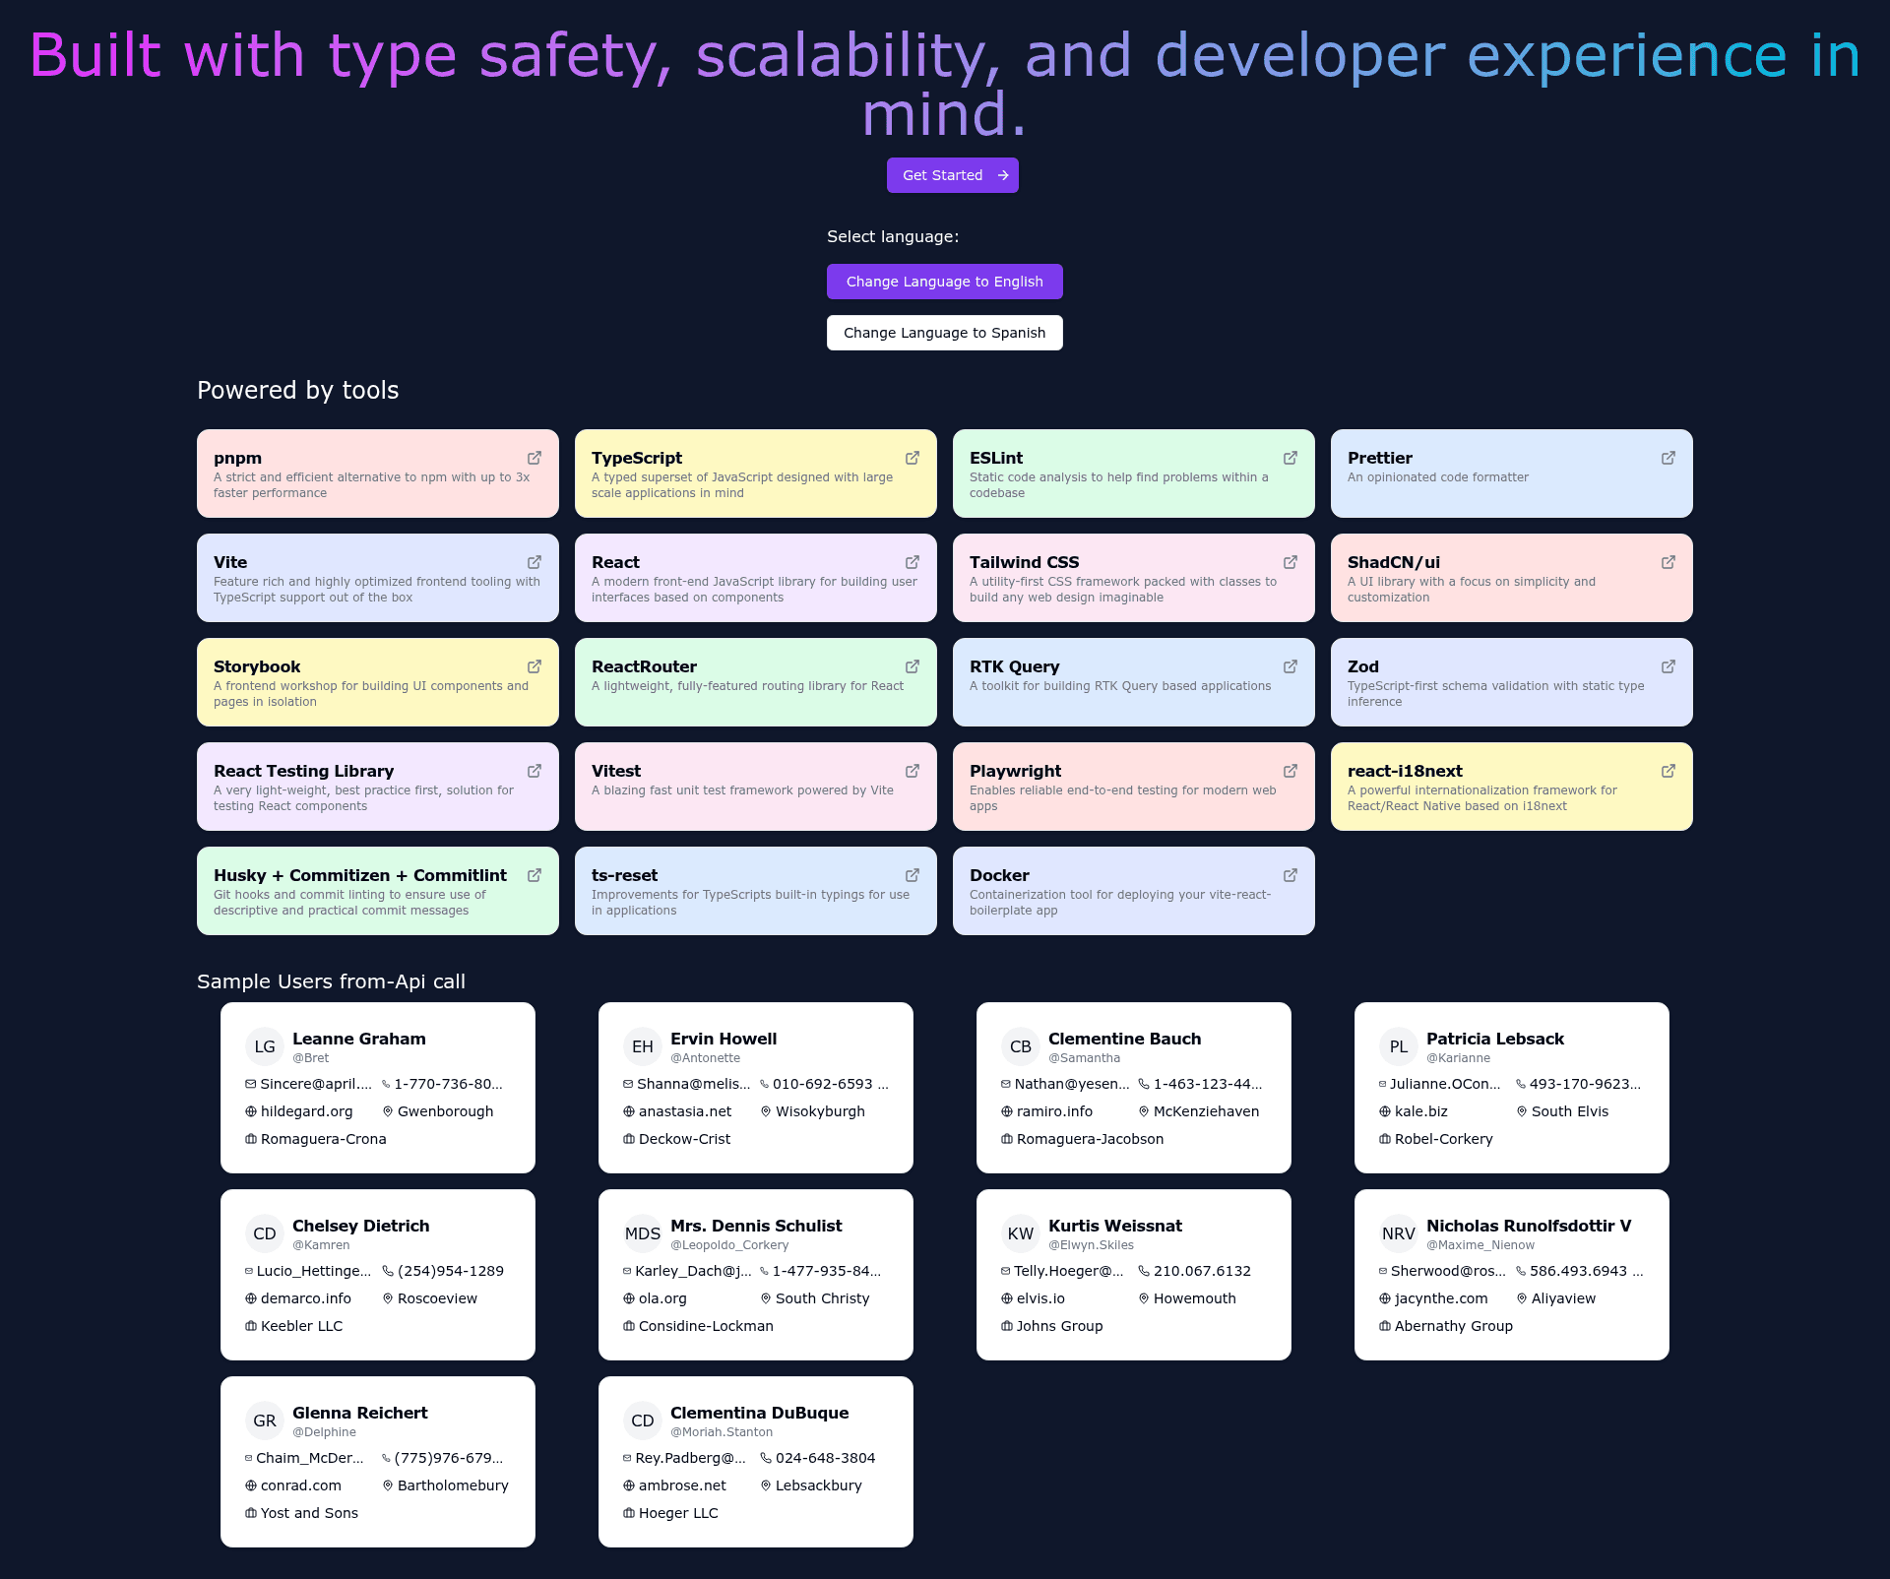Click the Select language label
This screenshot has height=1579, width=1890.
pyautogui.click(x=893, y=236)
